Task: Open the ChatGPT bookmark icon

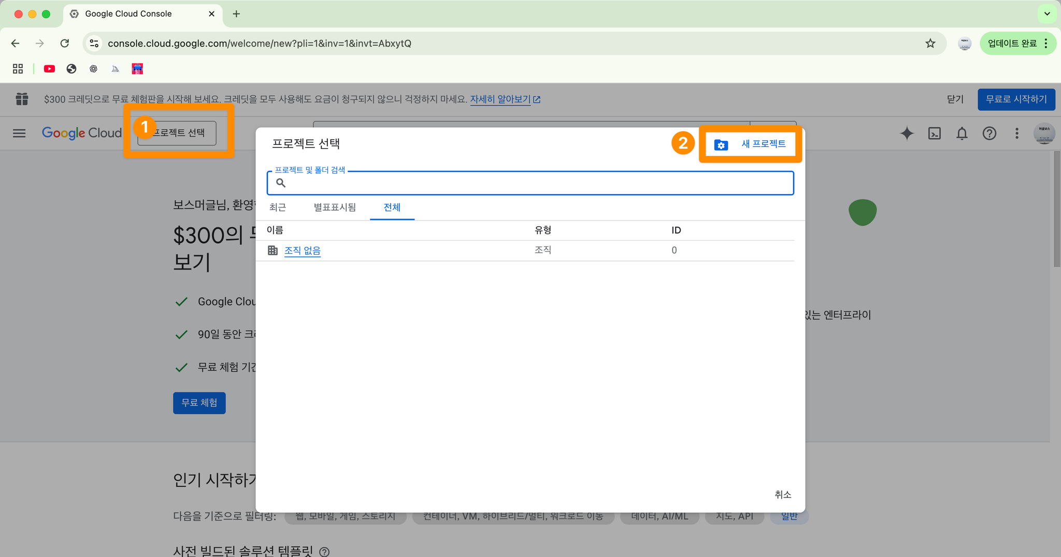Action: coord(93,69)
